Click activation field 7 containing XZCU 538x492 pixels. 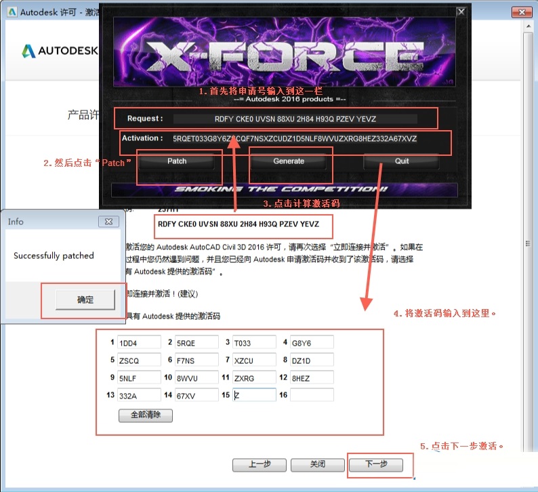(x=254, y=361)
